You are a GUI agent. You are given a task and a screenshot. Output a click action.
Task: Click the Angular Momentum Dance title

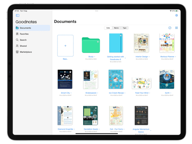(141, 131)
